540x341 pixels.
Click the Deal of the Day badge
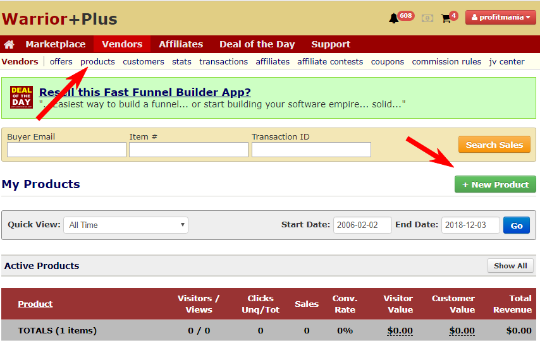tap(21, 97)
